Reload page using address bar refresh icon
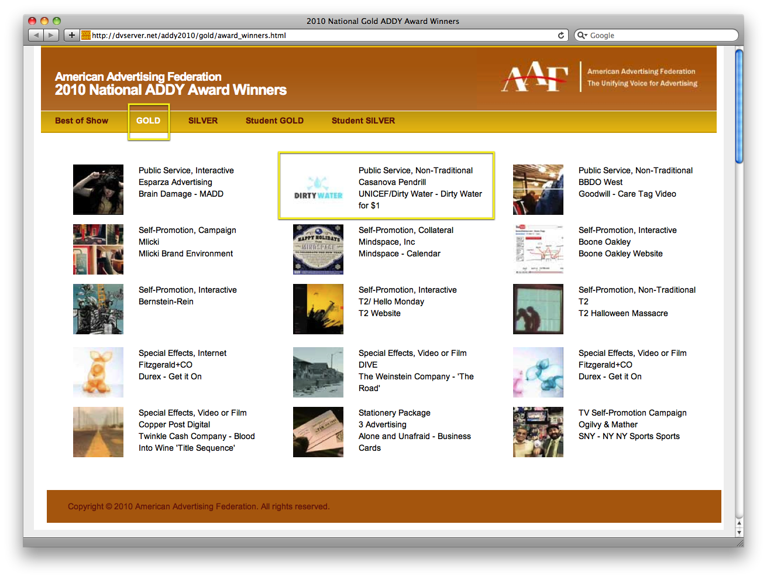The image size is (767, 579). 560,35
